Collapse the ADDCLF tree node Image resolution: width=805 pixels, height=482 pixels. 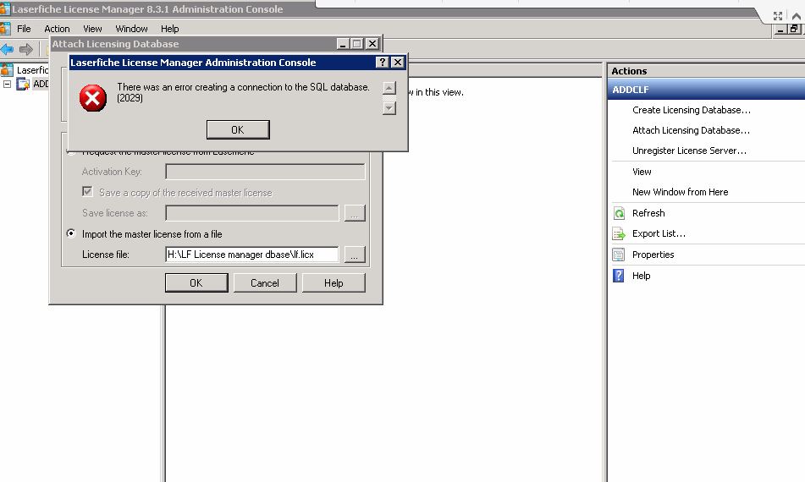[x=7, y=84]
